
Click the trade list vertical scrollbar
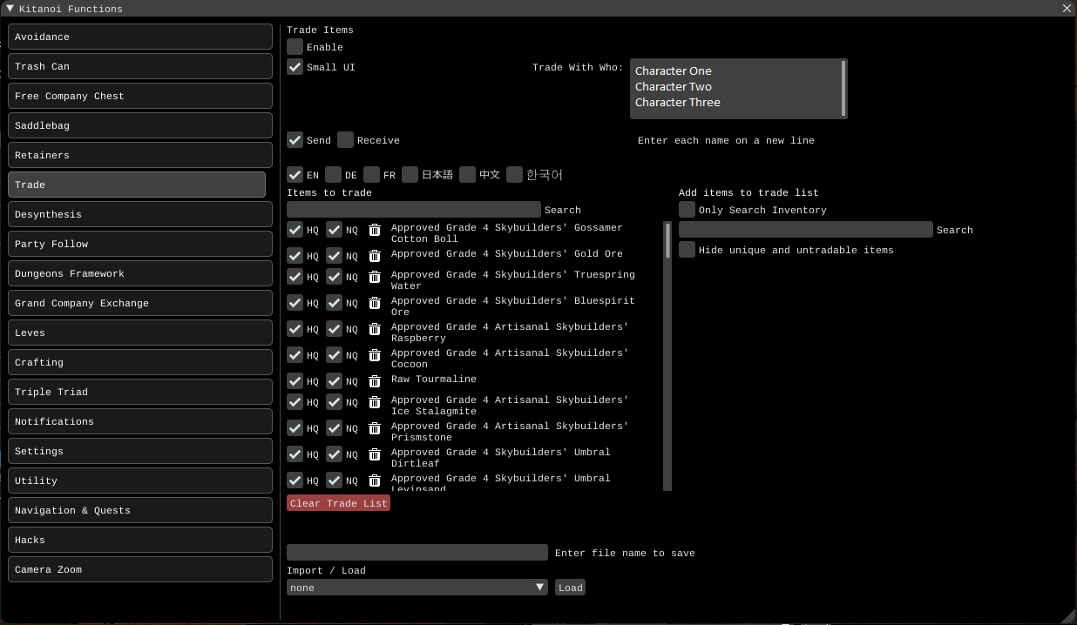(668, 240)
